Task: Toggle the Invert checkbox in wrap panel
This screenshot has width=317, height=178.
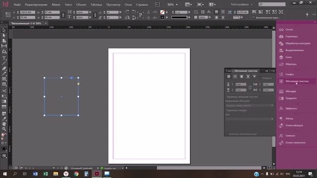Action: pos(260,78)
